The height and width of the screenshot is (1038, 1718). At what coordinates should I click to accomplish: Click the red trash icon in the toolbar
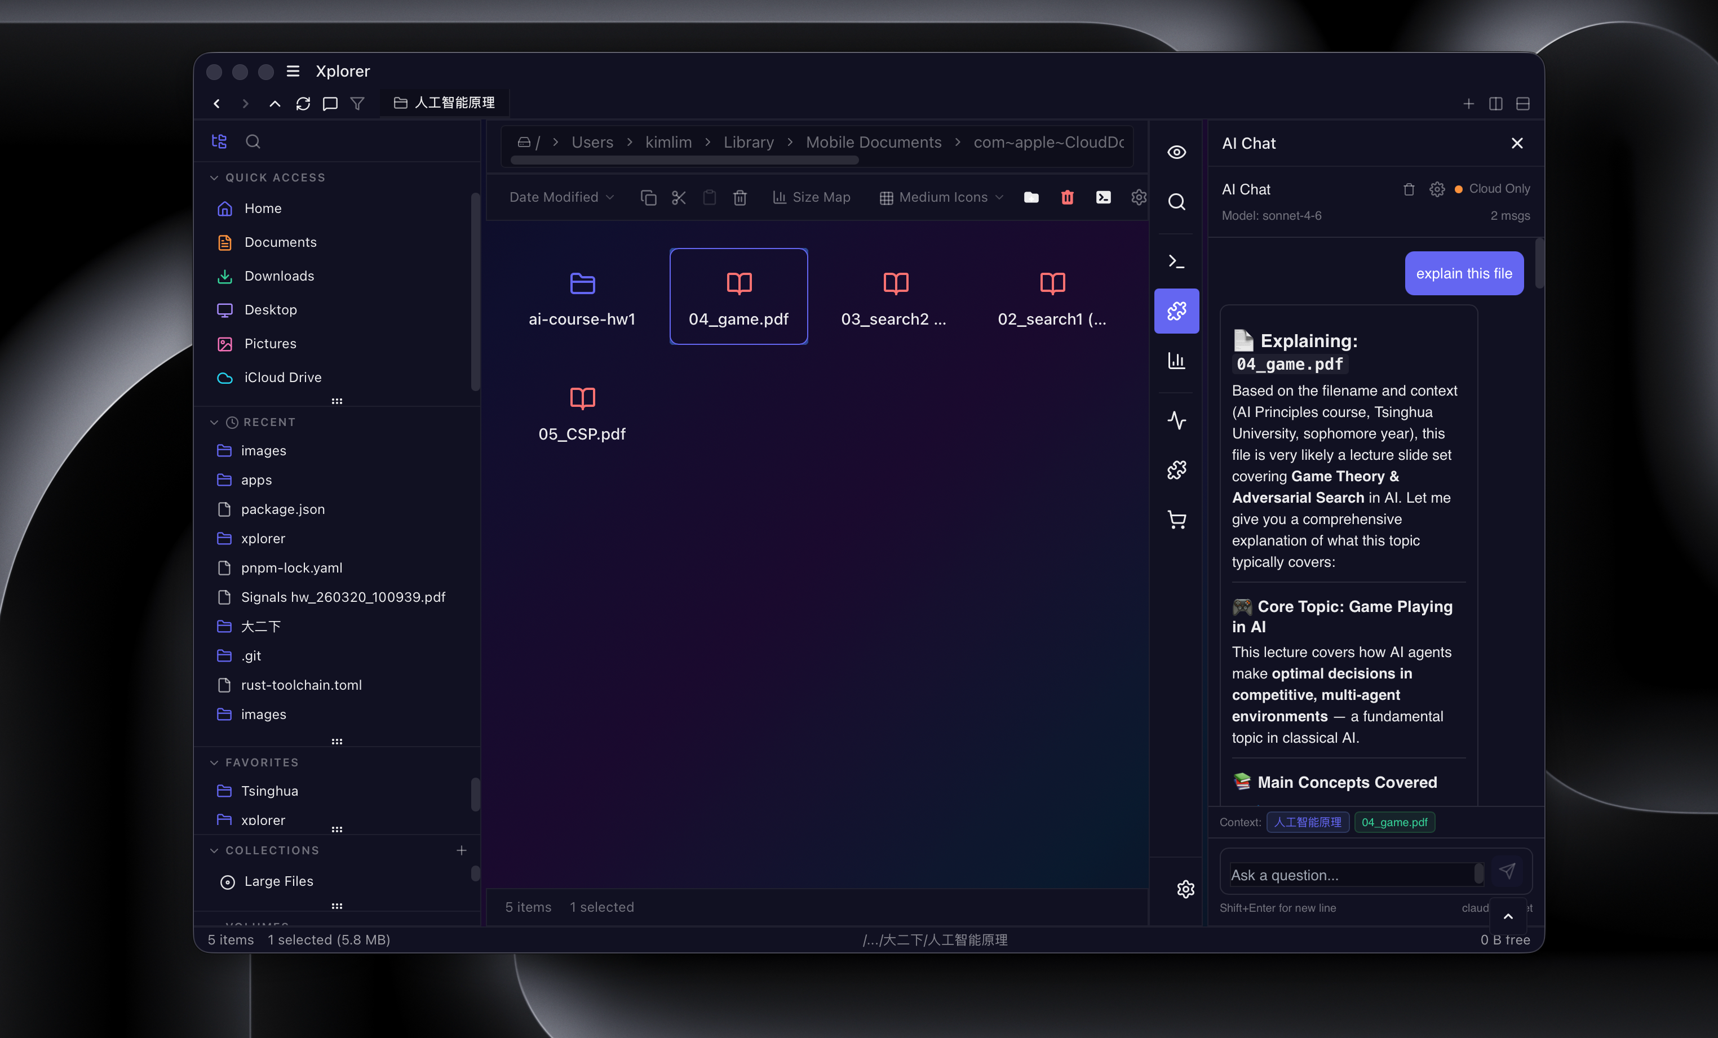(x=1068, y=197)
